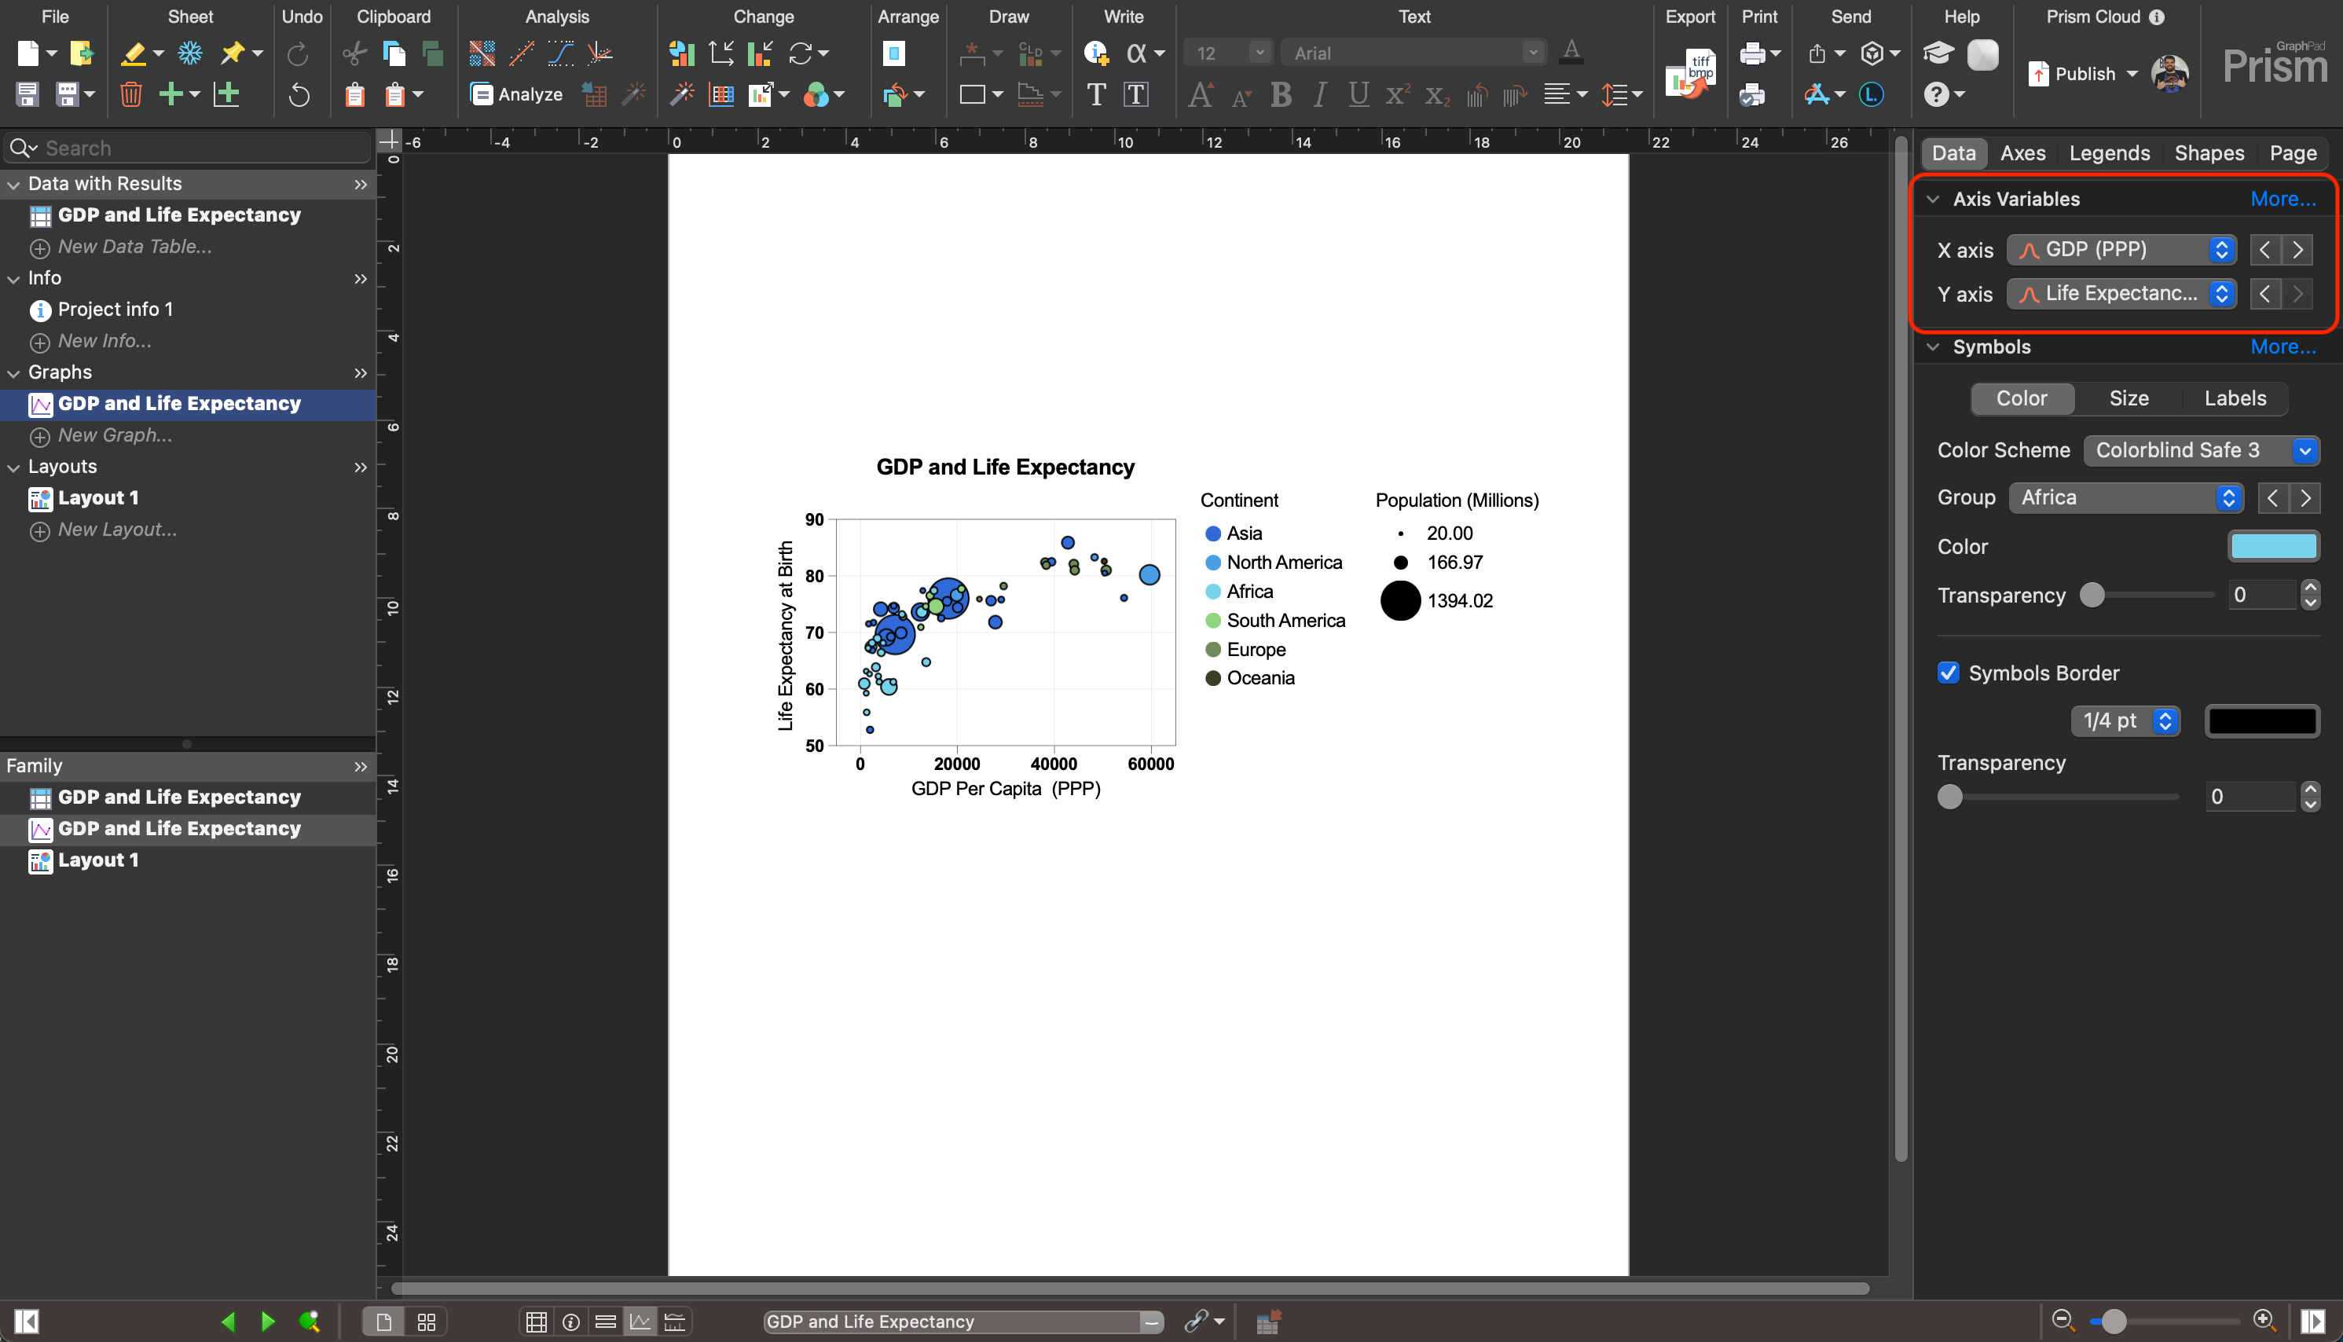Click the symbol Color swatch
The image size is (2343, 1342).
(x=2273, y=545)
